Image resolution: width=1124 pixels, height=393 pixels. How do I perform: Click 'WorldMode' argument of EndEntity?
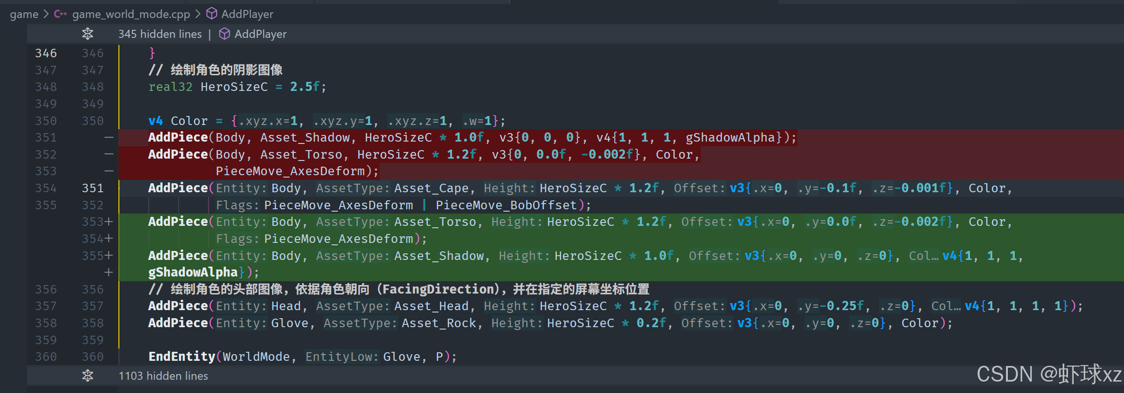click(x=256, y=357)
